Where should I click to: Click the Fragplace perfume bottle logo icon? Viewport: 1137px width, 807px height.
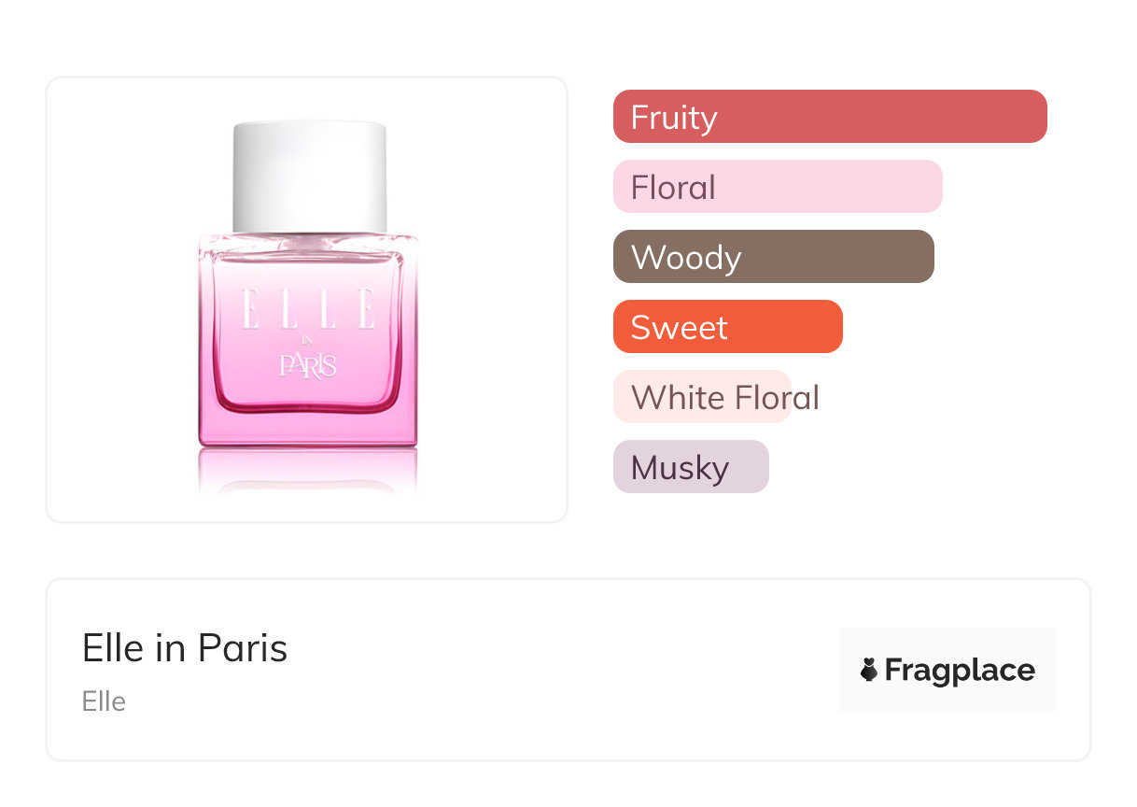(x=869, y=670)
